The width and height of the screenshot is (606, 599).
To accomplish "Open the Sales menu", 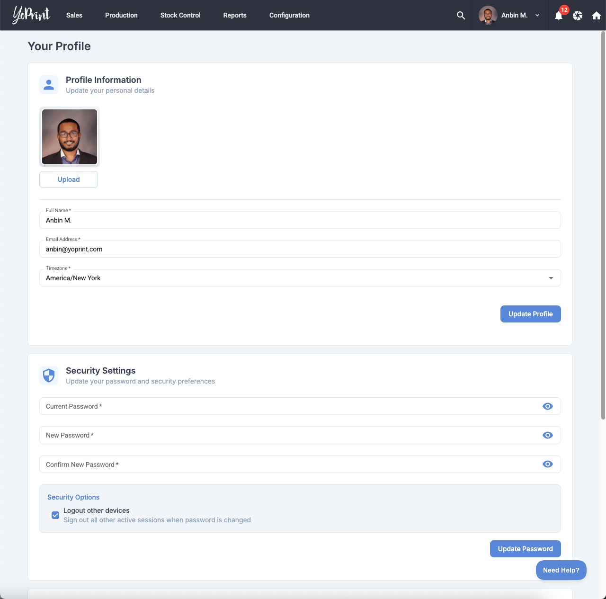I will click(74, 15).
